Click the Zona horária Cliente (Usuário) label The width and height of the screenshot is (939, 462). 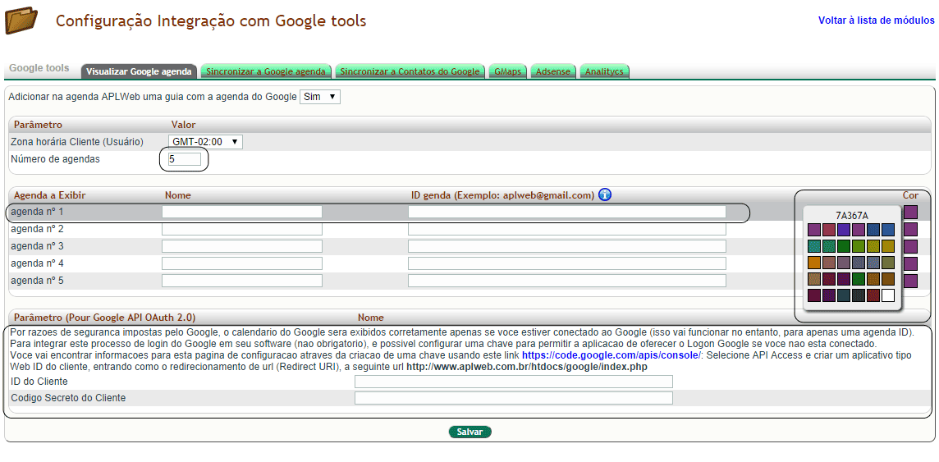coord(77,142)
